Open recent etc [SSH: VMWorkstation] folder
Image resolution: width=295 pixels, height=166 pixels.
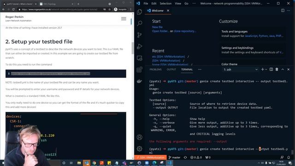tap(168, 56)
